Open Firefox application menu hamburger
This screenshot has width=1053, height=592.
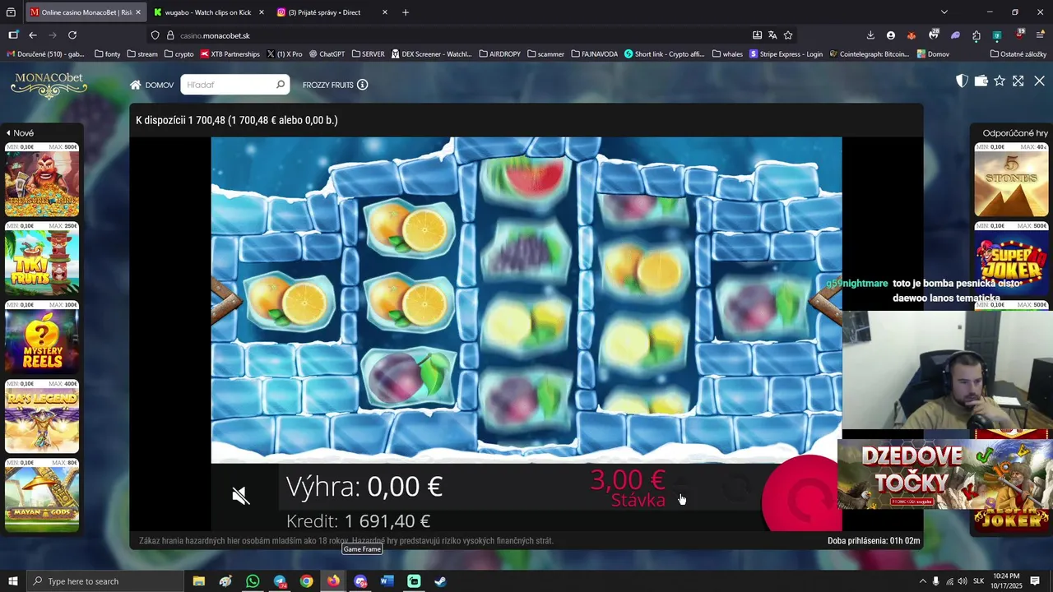(1041, 35)
